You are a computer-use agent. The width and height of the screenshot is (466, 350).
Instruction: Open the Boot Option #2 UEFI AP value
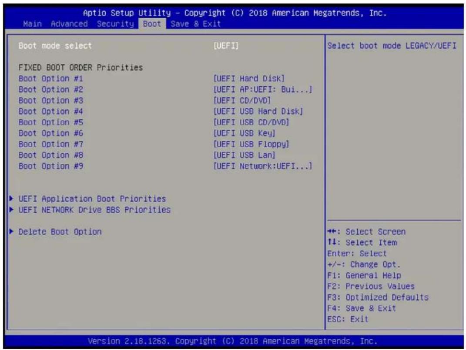click(x=263, y=89)
